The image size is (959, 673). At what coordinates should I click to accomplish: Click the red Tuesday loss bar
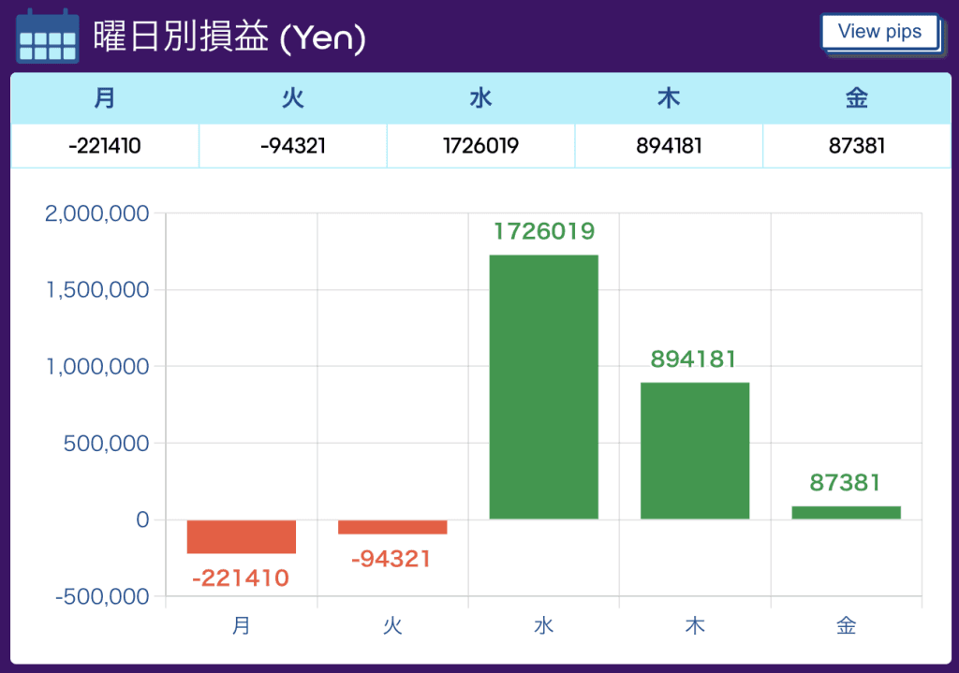click(x=392, y=527)
